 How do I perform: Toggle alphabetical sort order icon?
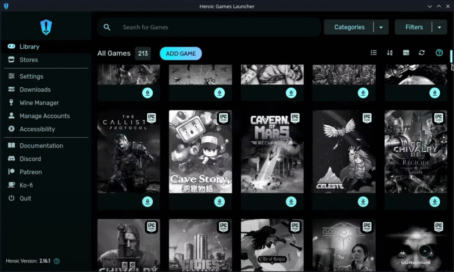click(x=390, y=53)
